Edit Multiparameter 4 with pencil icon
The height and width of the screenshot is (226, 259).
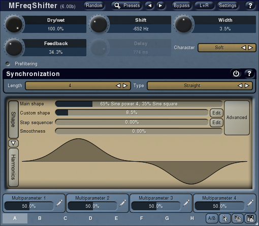point(250,203)
